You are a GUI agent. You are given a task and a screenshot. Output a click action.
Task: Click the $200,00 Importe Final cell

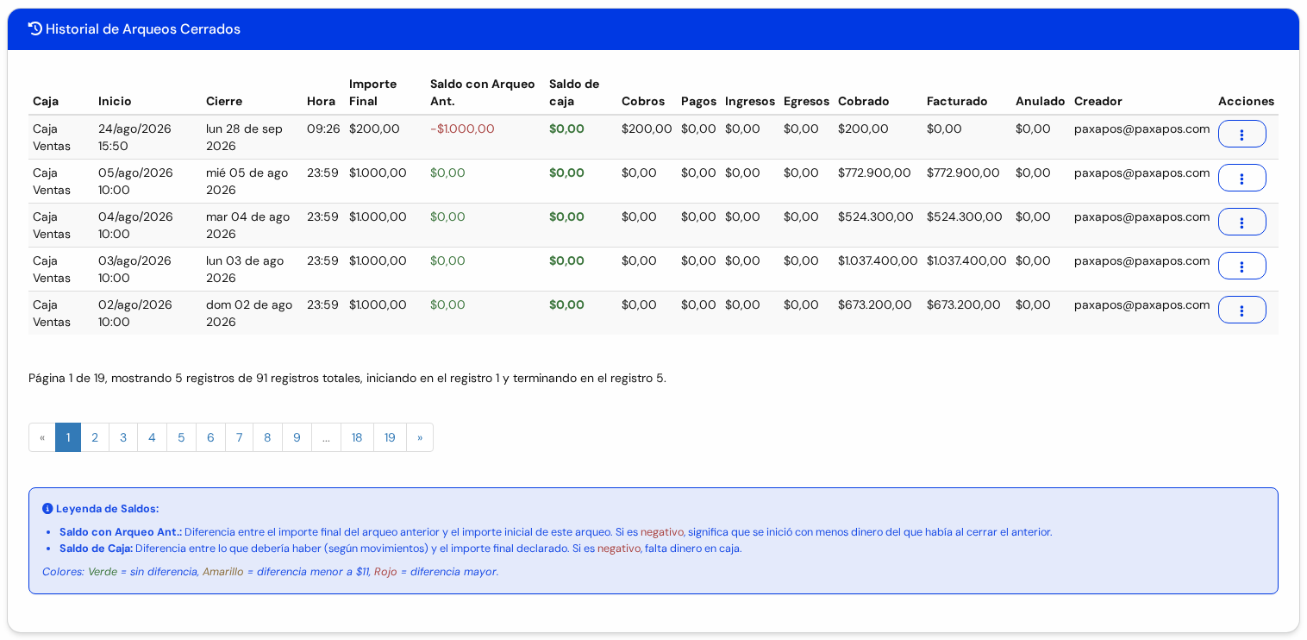point(374,129)
